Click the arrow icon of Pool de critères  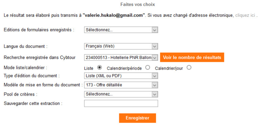(155, 94)
